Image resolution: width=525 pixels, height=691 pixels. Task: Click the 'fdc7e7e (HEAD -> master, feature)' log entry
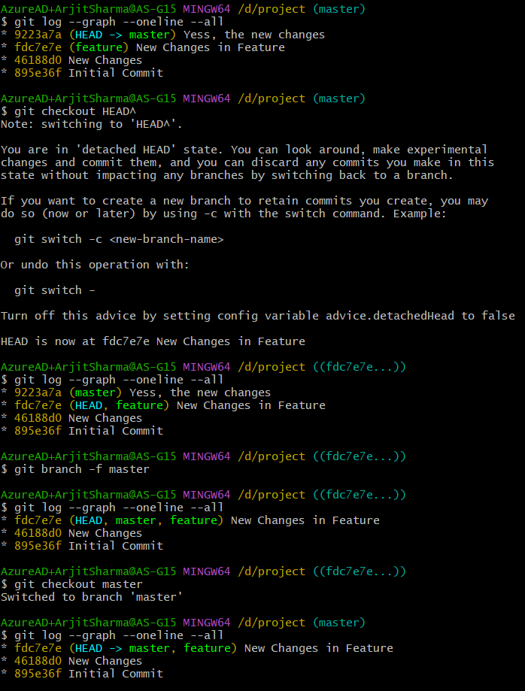tap(197, 648)
